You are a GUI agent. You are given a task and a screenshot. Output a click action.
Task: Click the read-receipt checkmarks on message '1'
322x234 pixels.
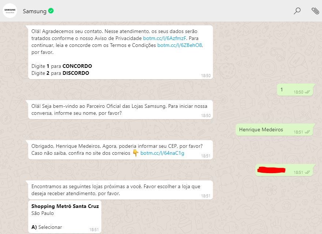click(x=307, y=92)
